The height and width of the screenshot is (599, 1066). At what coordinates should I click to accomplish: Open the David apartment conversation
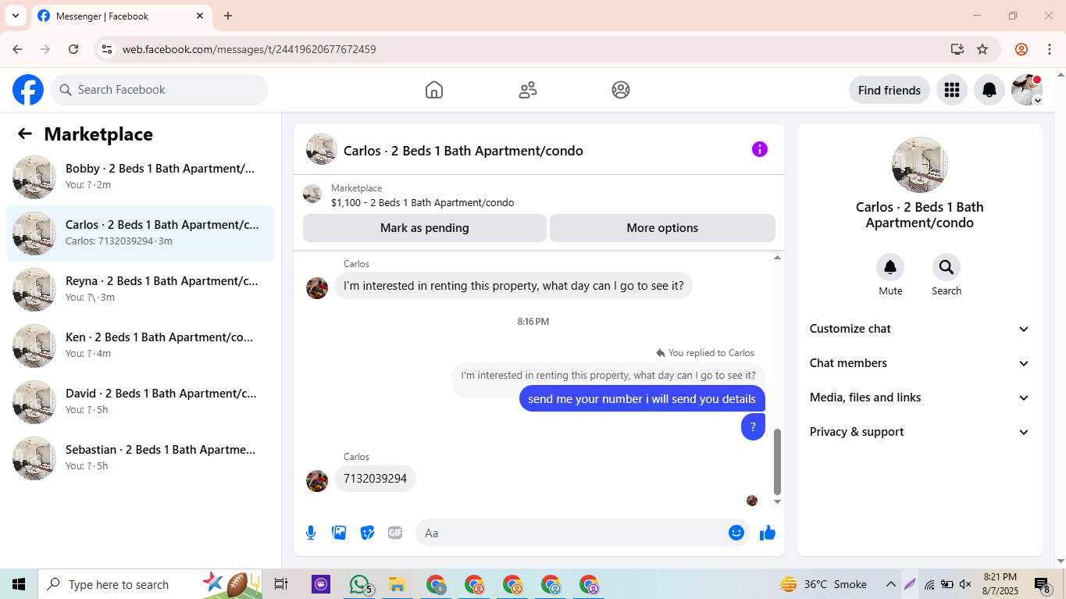coord(141,402)
